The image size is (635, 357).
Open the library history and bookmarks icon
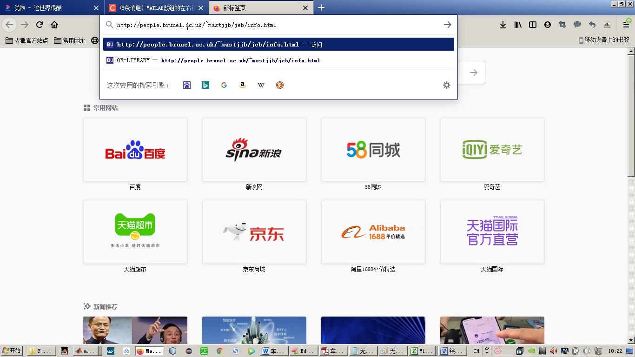click(x=518, y=25)
